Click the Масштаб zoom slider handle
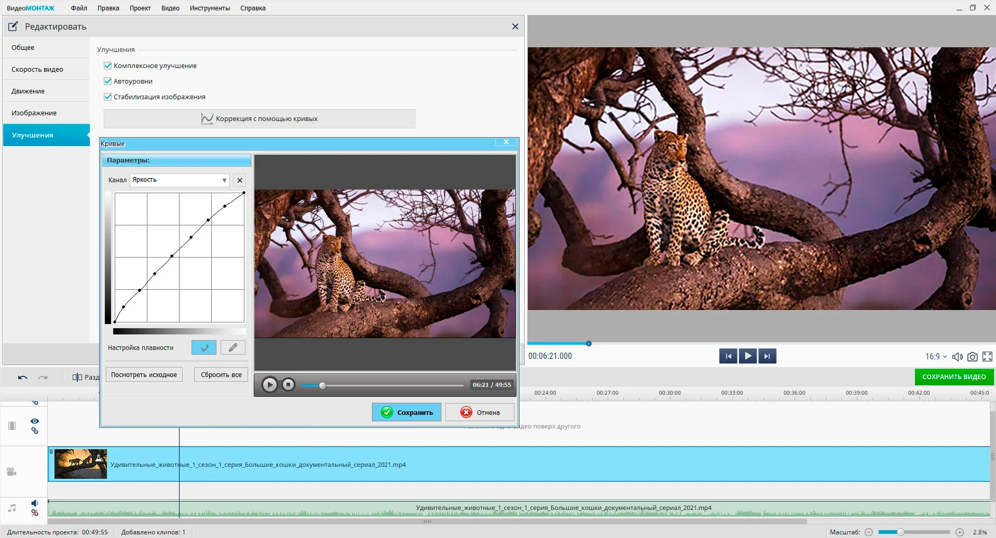Screen dimensions: 996x538 coord(901,532)
